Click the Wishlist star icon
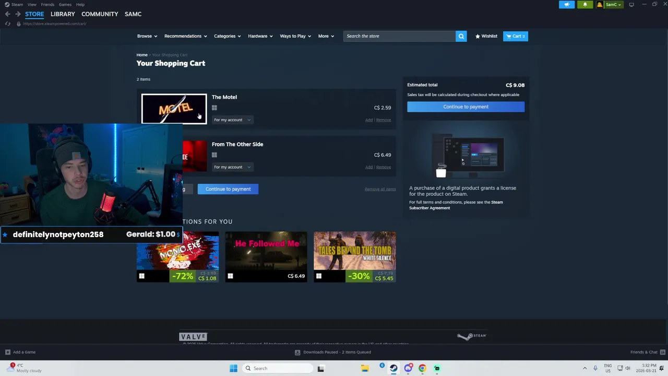668x376 pixels. pos(478,36)
